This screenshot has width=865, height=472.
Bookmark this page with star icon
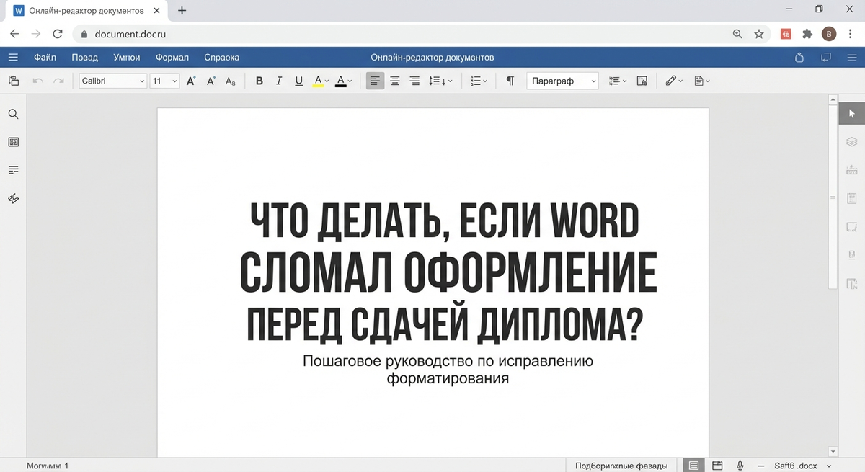click(x=758, y=34)
